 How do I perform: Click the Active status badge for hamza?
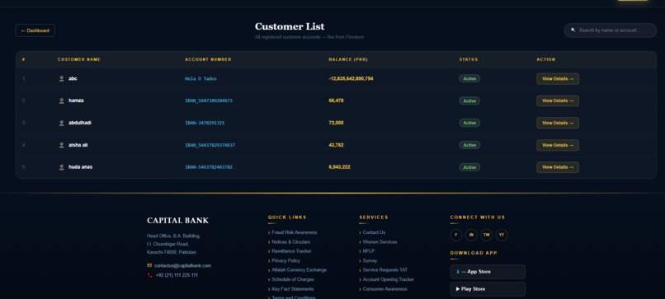pyautogui.click(x=469, y=100)
